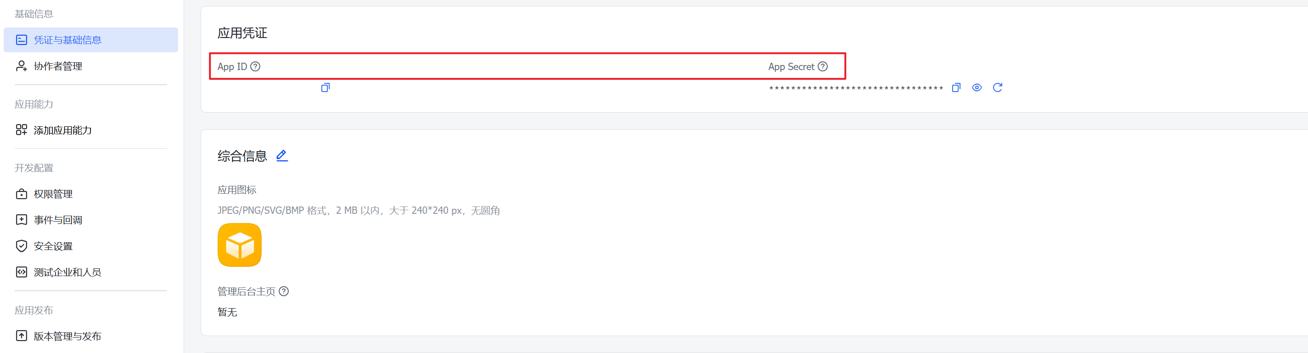
Task: Refresh the App Secret
Action: pyautogui.click(x=997, y=87)
